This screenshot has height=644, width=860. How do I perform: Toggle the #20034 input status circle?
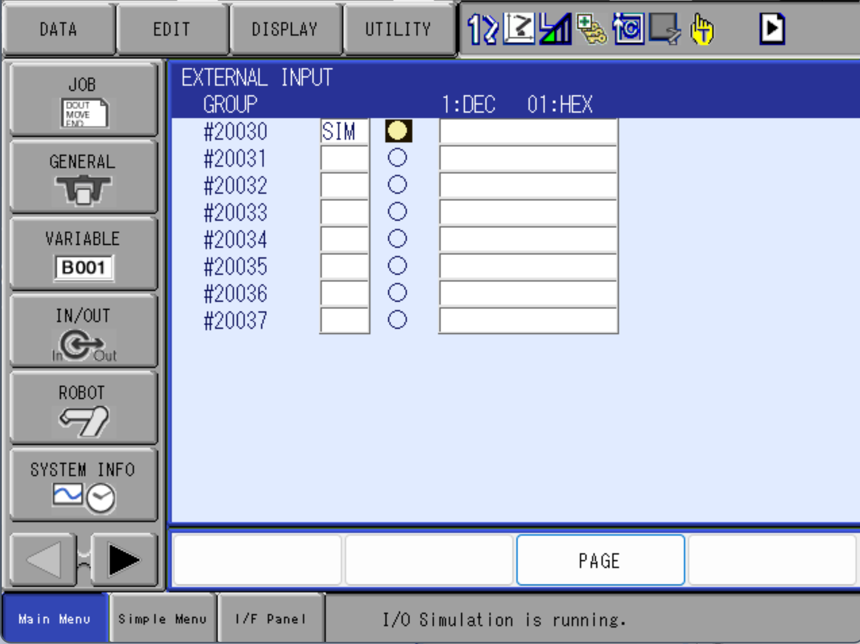pyautogui.click(x=397, y=239)
